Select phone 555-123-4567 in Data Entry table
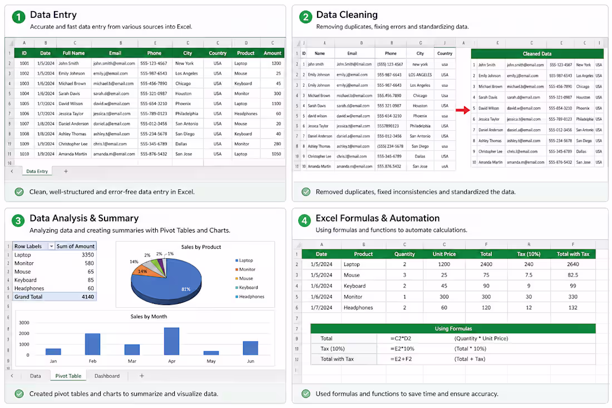612x408 pixels. 154,63
